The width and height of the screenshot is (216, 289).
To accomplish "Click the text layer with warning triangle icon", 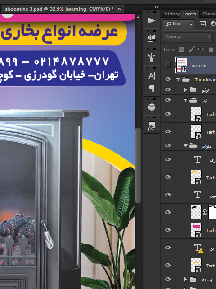I will coord(199,248).
